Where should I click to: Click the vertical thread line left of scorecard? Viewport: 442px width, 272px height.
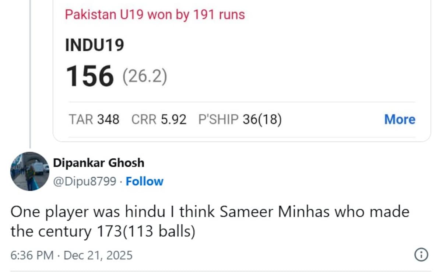coord(30,74)
